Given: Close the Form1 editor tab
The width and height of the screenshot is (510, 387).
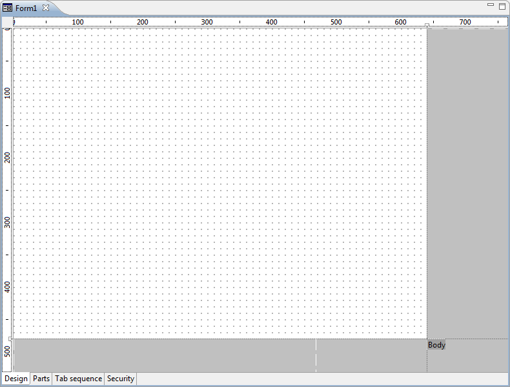Looking at the screenshot, I should (46, 8).
